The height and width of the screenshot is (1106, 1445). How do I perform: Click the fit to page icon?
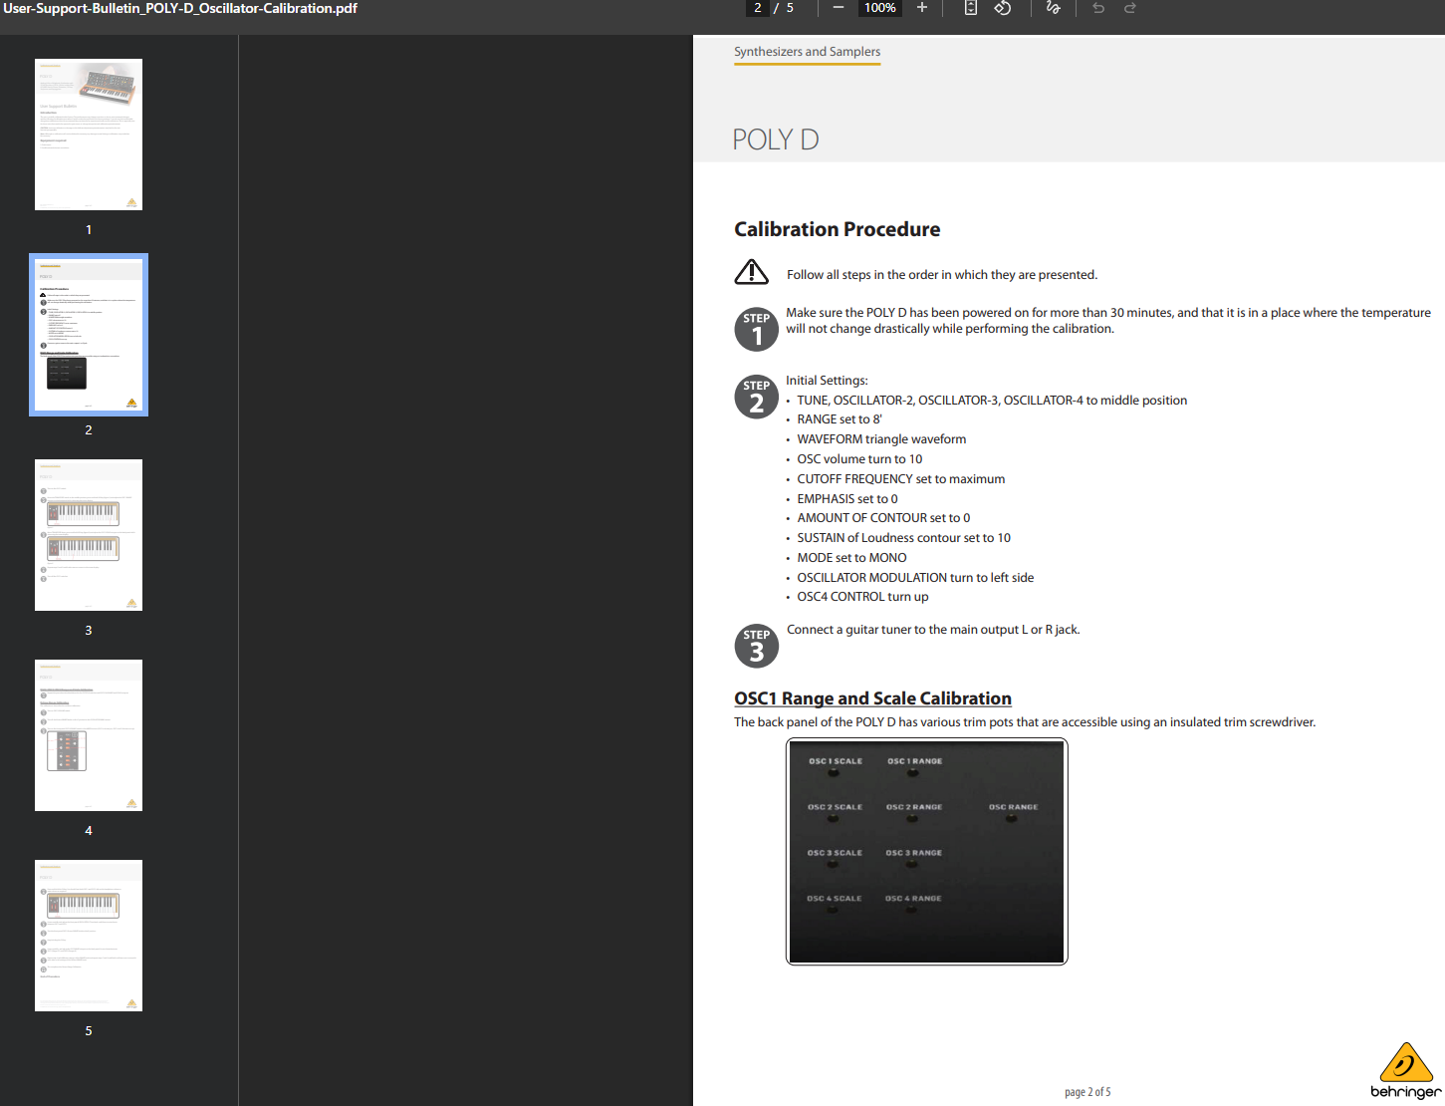point(971,8)
